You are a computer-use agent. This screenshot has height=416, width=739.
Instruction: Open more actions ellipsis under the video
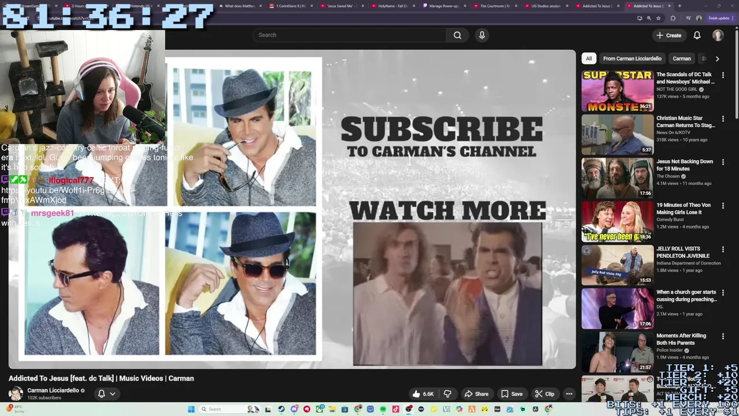coord(569,394)
